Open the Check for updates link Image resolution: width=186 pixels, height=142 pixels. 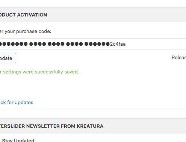(x=17, y=103)
